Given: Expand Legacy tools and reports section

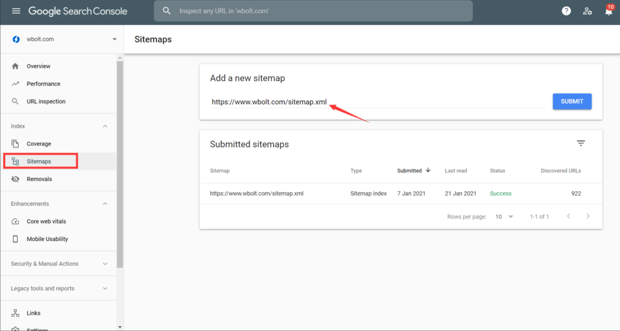Looking at the screenshot, I should coord(105,289).
